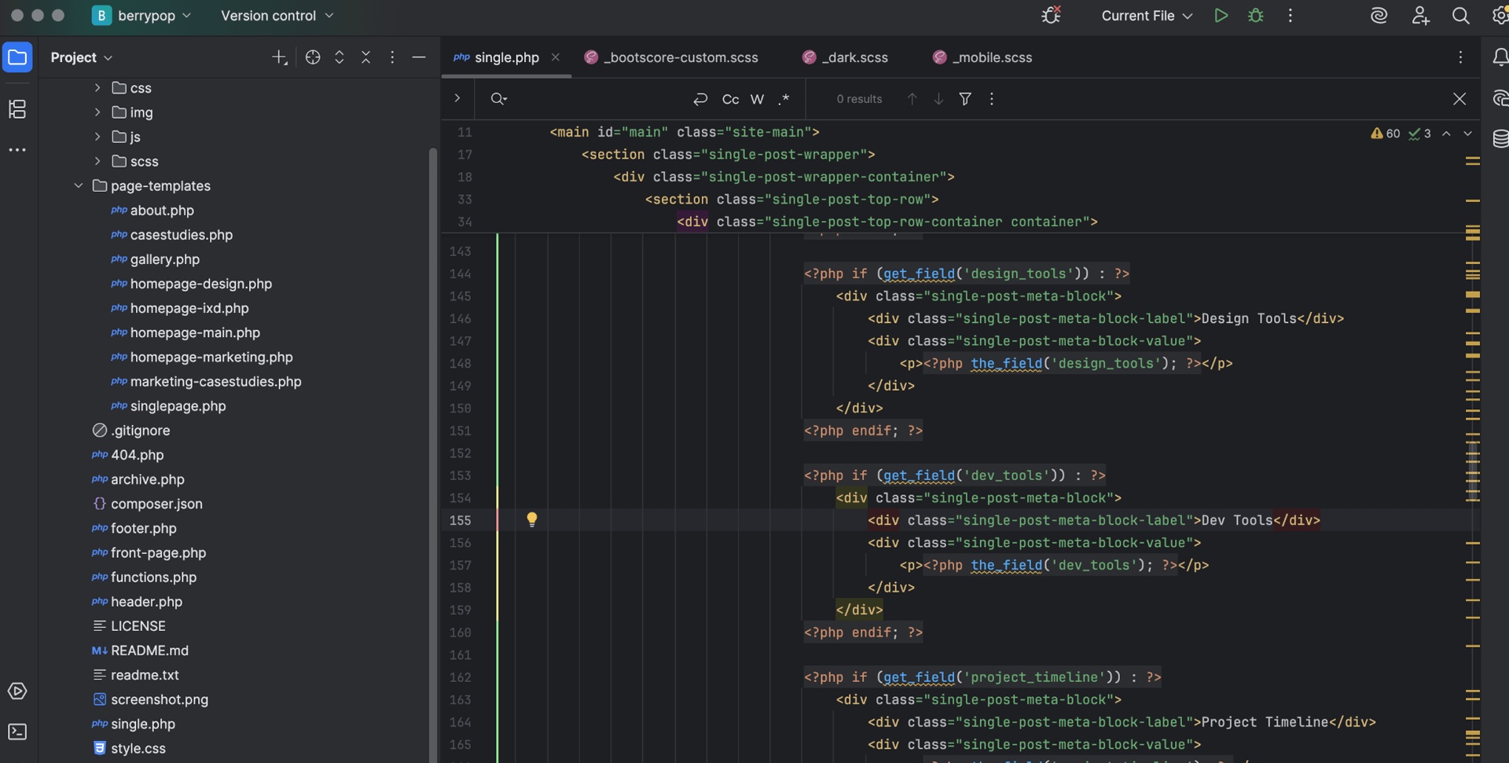
Task: Toggle Words-only search option
Action: 757,99
